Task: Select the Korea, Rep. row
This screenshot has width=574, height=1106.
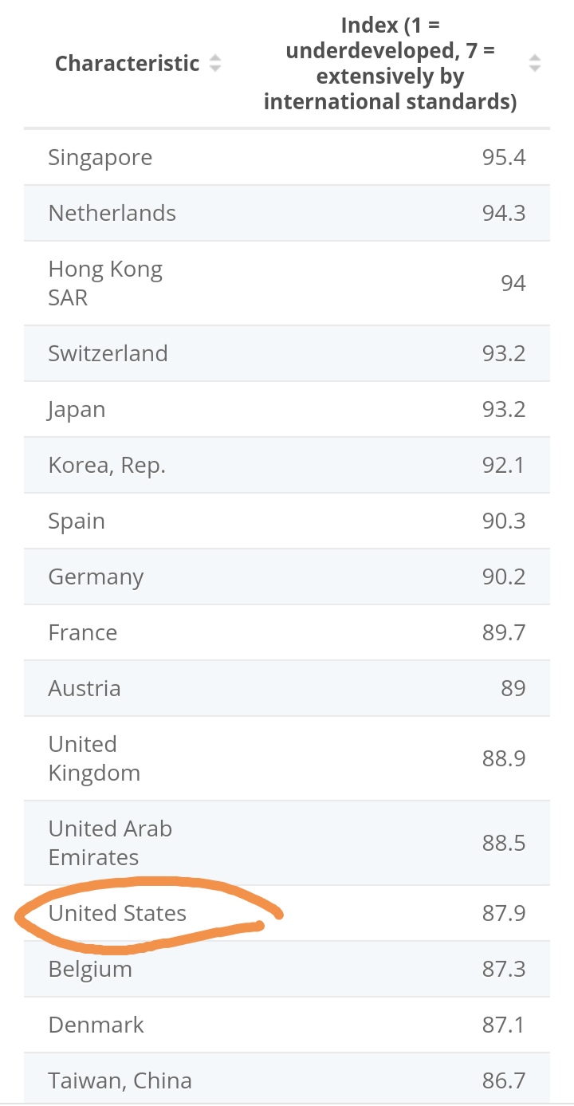Action: click(287, 465)
